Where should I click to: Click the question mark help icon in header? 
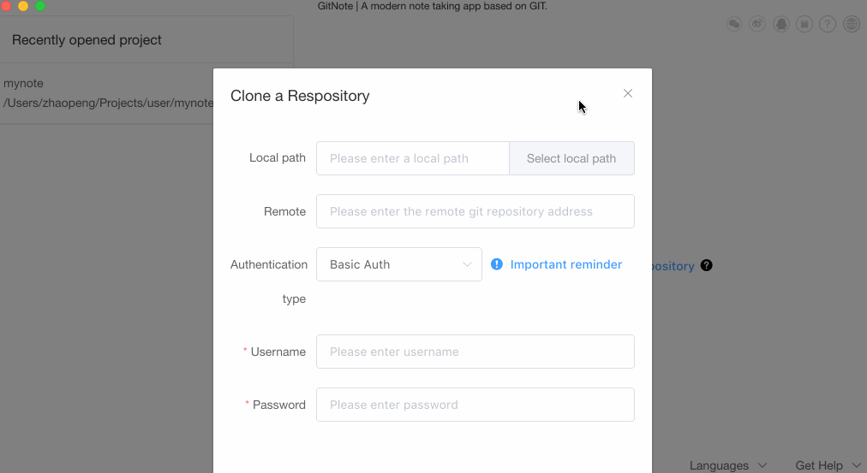point(828,24)
